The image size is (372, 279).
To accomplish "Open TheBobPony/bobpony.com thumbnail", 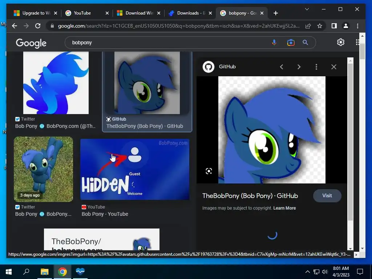I will pyautogui.click(x=102, y=239).
